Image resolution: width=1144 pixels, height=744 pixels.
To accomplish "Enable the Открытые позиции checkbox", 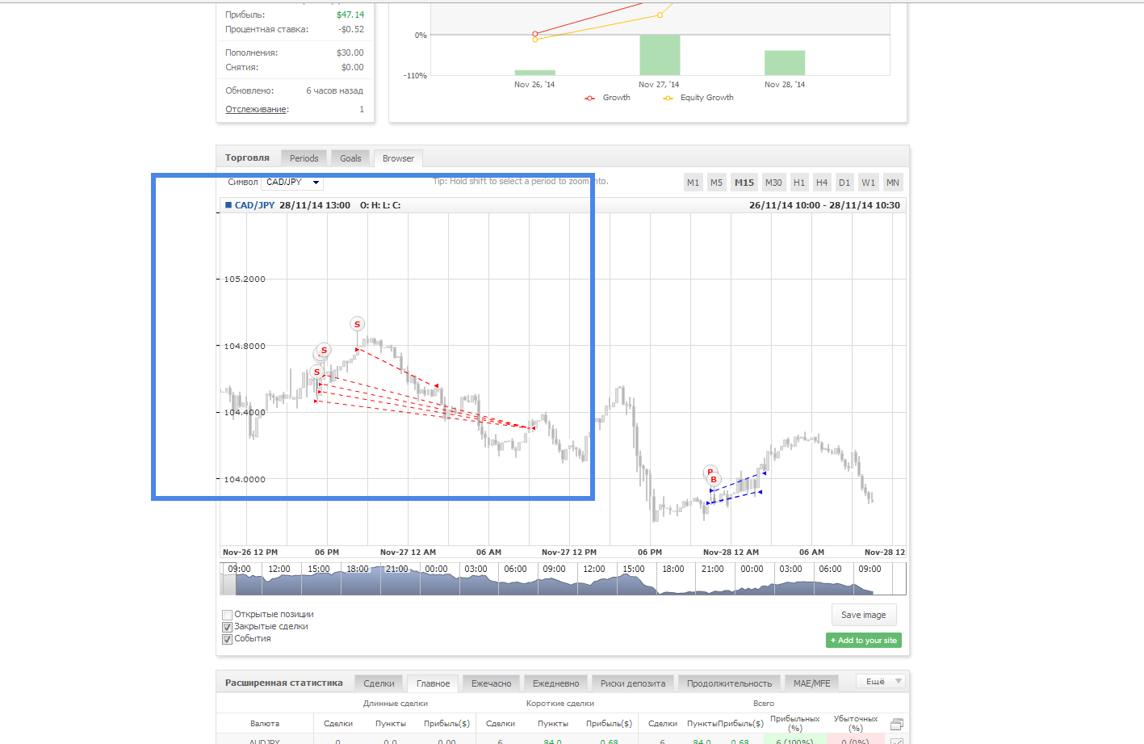I will [x=227, y=615].
